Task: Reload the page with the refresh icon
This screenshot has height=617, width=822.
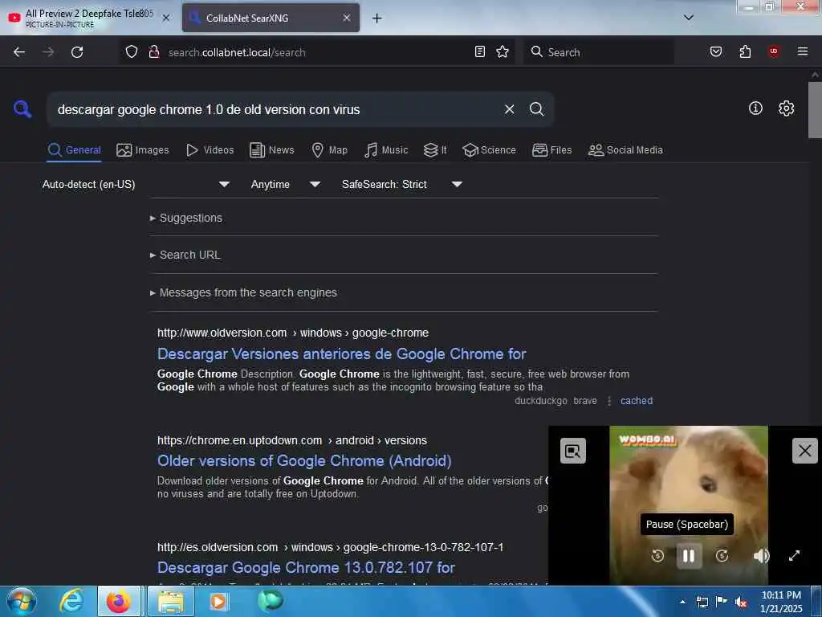Action: pos(77,52)
